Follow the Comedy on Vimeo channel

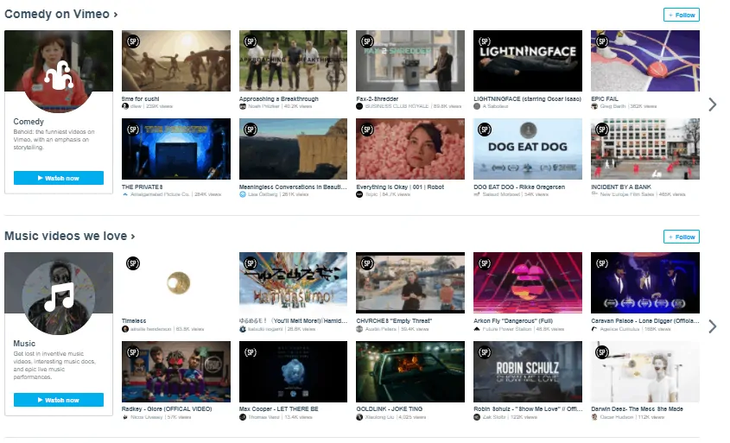pos(681,15)
